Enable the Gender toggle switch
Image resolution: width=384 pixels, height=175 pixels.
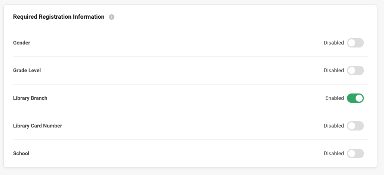coord(355,43)
